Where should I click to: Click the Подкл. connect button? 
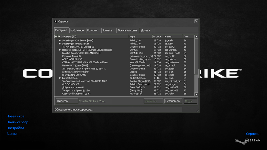coord(190,101)
